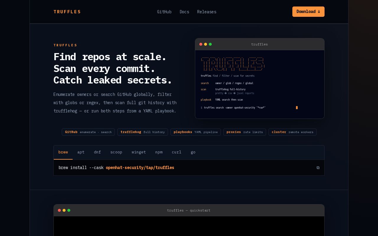Click the red dot on quickstart terminal
Screen dimensions: 378x236
pyautogui.click(x=59, y=210)
